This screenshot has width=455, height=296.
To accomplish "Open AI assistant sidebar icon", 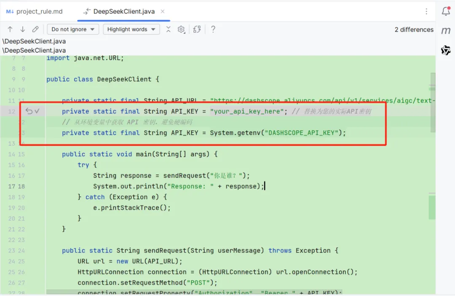I will pyautogui.click(x=446, y=50).
